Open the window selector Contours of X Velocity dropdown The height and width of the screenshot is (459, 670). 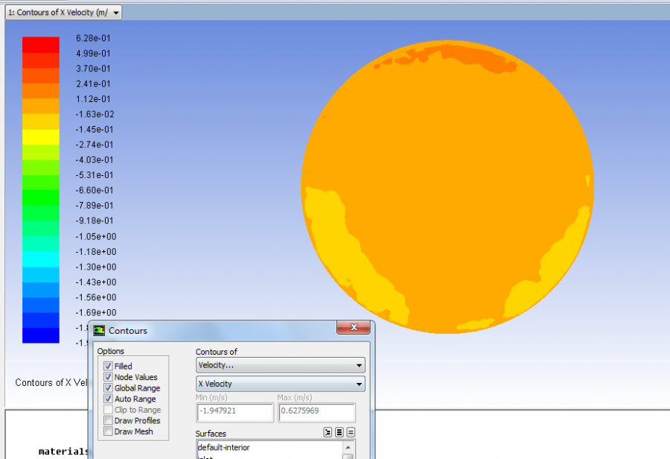click(64, 13)
